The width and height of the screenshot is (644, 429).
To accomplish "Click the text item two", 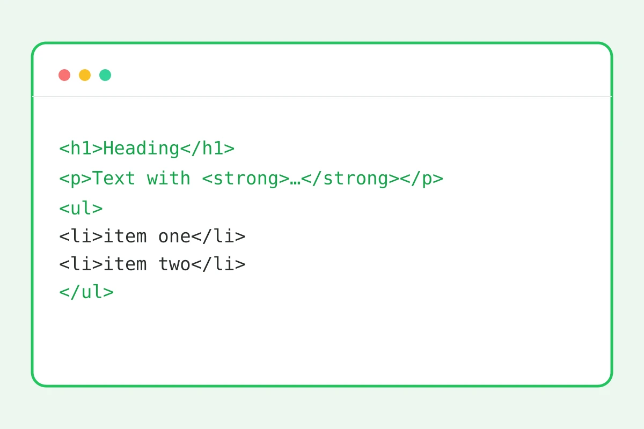I will [x=147, y=264].
